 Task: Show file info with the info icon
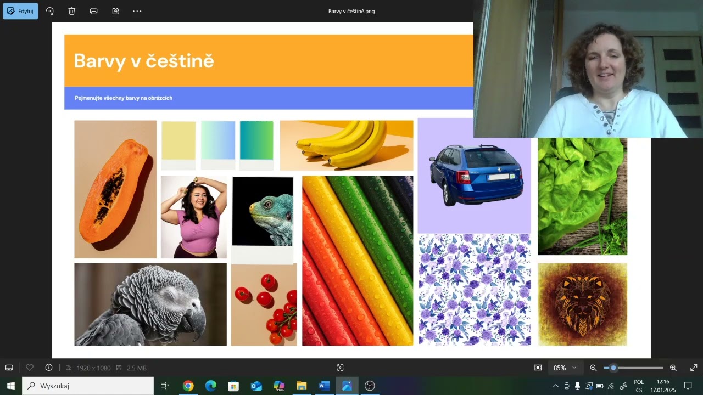point(49,368)
